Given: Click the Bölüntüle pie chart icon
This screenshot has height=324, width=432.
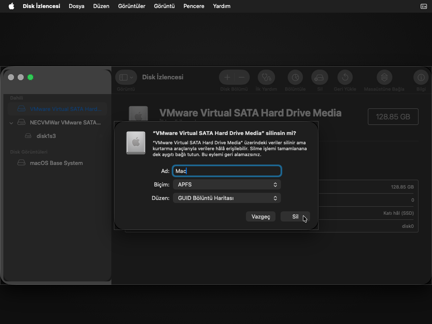Looking at the screenshot, I should [x=295, y=78].
